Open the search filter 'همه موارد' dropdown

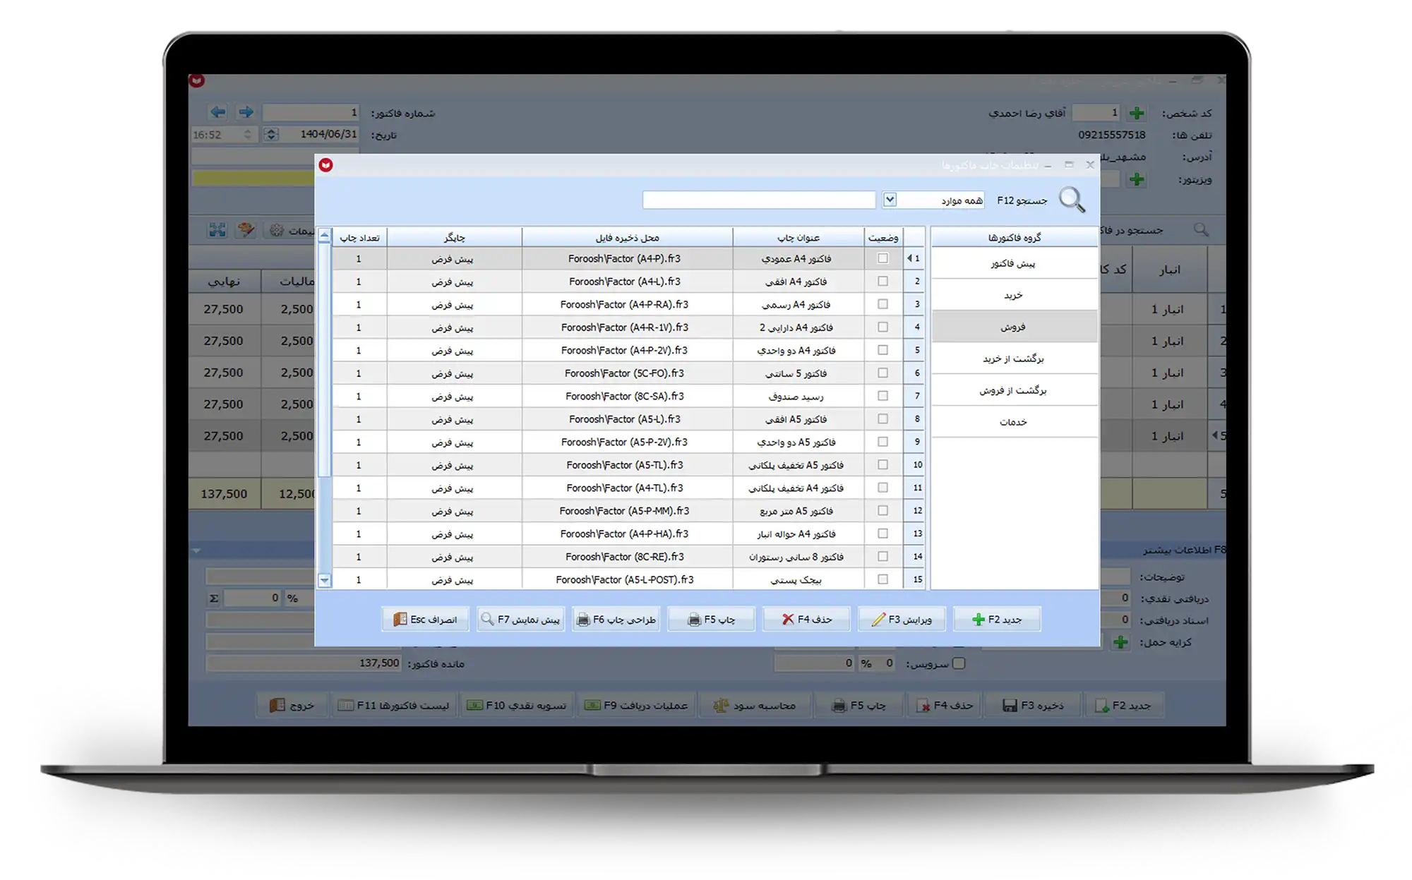(890, 200)
